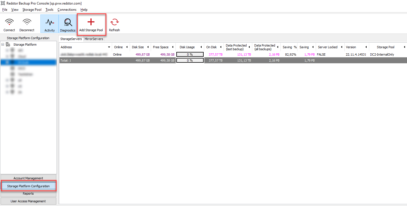Select the Storage Platform Configuration section button

pyautogui.click(x=28, y=186)
